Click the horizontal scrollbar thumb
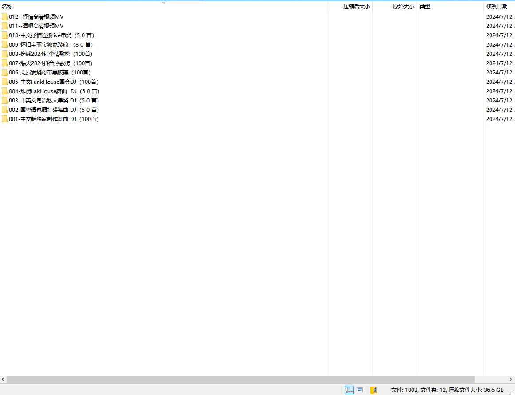Screen dimensions: 515x395 tap(240, 379)
